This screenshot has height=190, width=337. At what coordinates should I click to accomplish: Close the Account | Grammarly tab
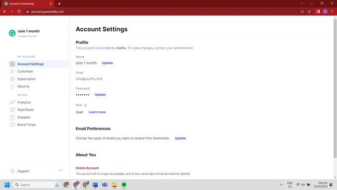pos(51,3)
